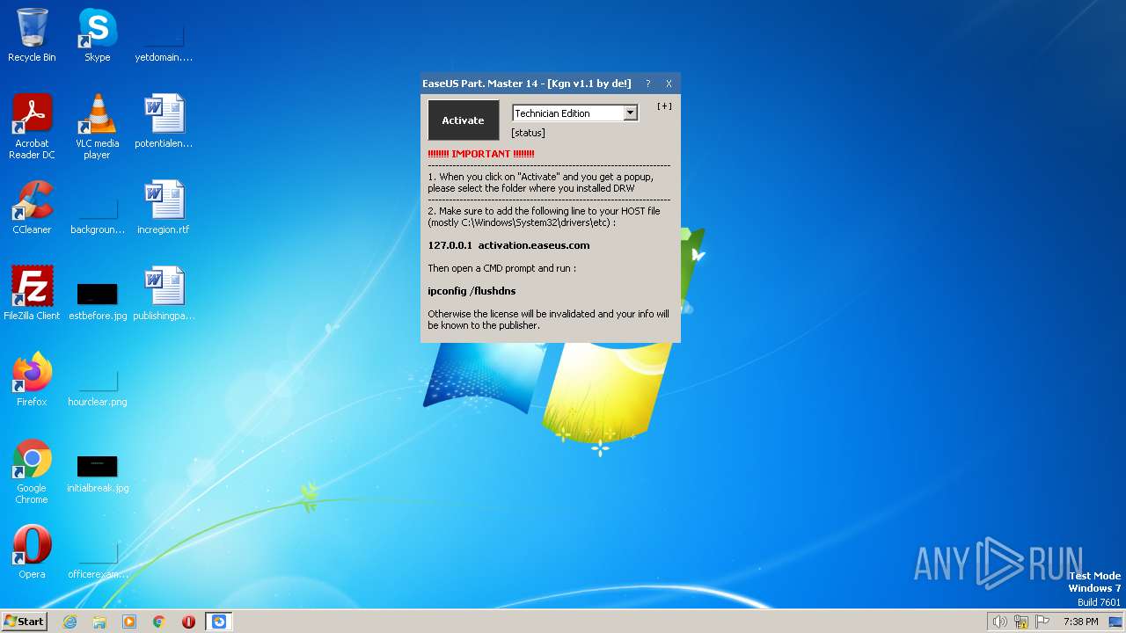Viewport: 1126px width, 633px height.
Task: Open the Start menu
Action: click(x=24, y=621)
